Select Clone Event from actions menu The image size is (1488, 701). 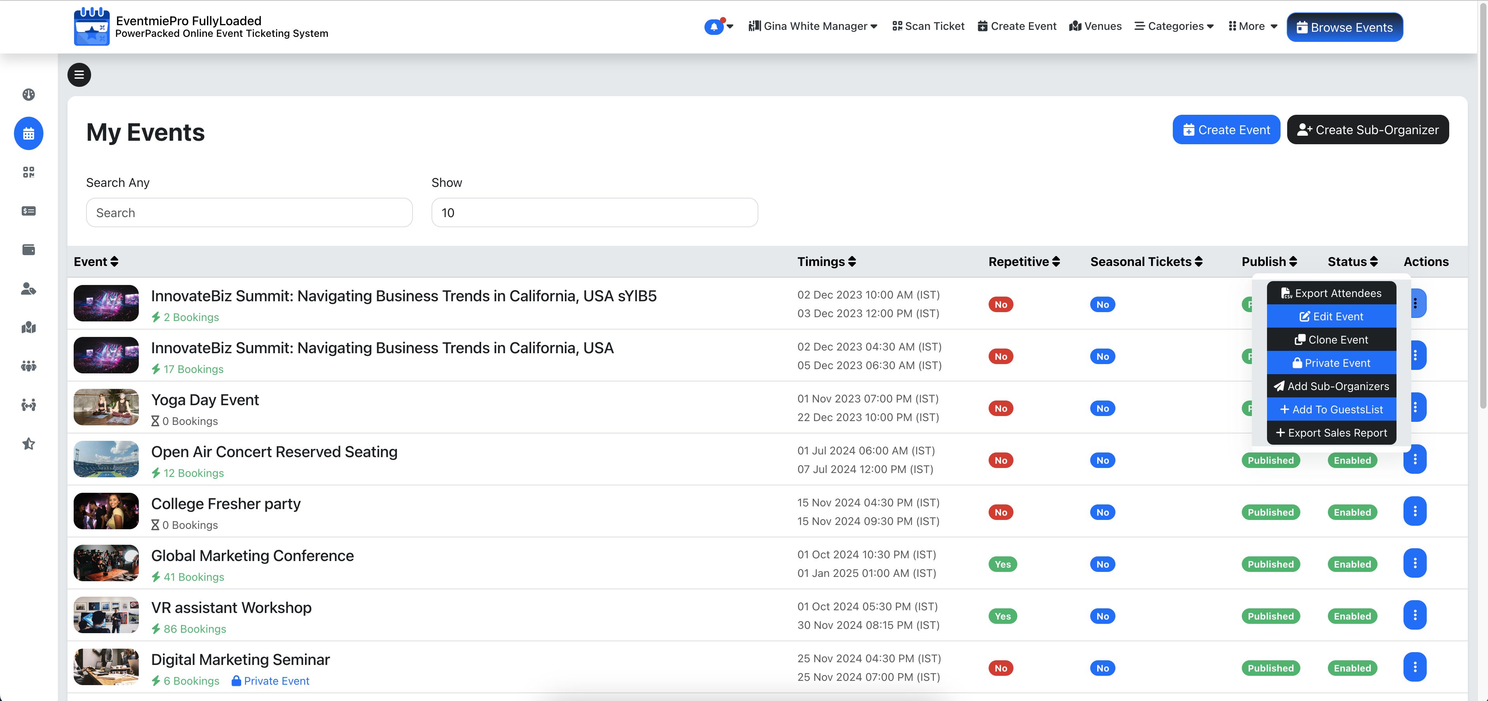click(x=1331, y=340)
